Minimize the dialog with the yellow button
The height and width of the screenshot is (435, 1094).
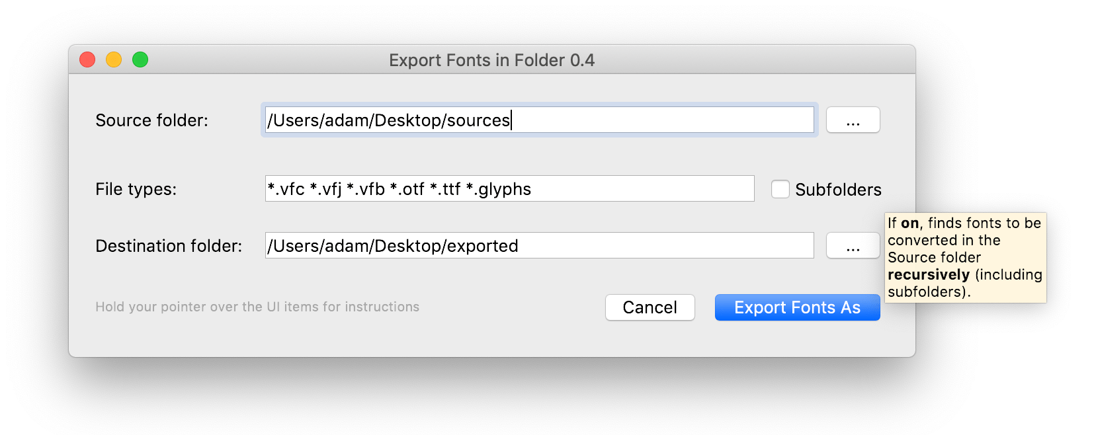click(x=114, y=59)
